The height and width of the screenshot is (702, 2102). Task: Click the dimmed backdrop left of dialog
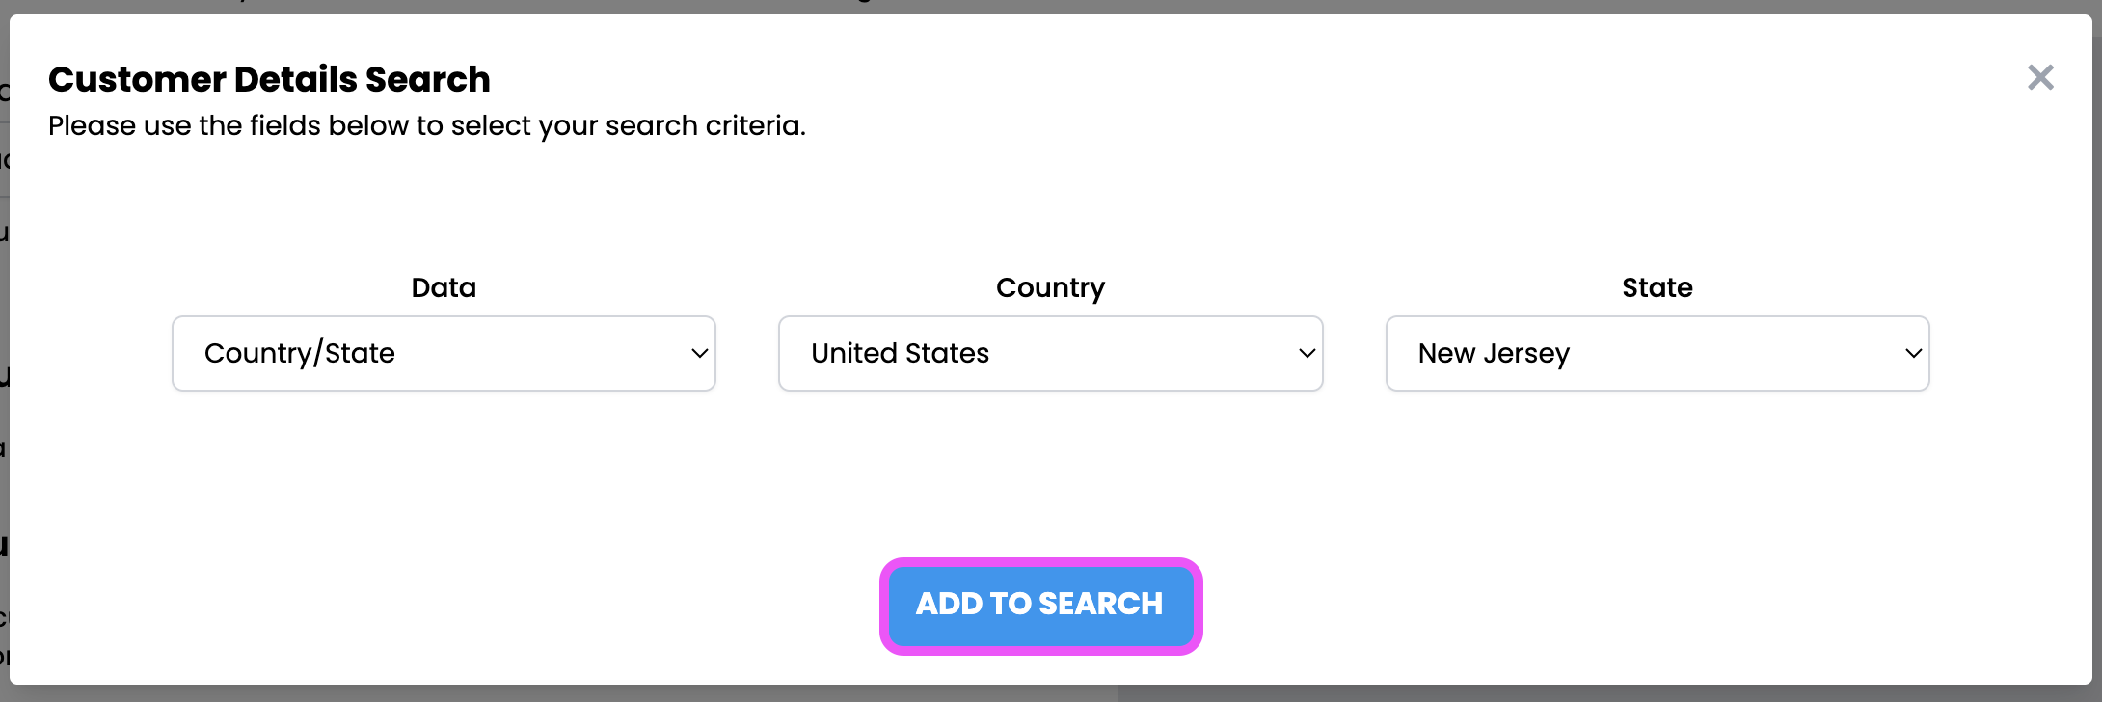pos(4,289)
